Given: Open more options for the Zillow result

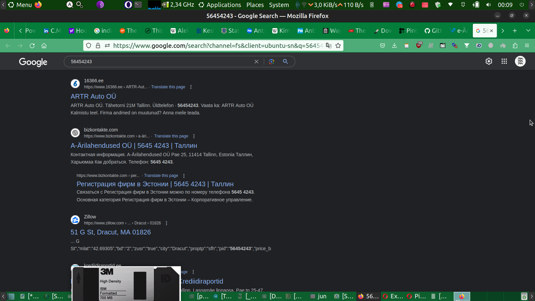Looking at the screenshot, I should (167, 223).
